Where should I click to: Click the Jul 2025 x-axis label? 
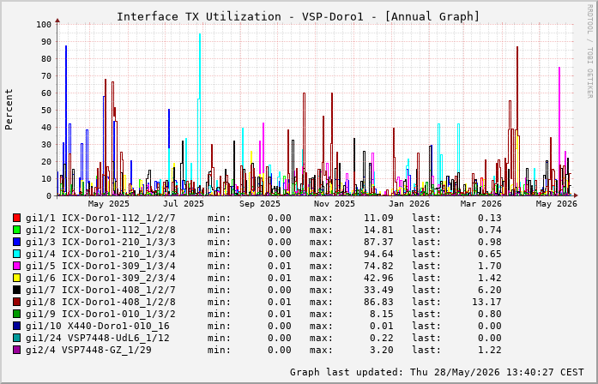[184, 204]
